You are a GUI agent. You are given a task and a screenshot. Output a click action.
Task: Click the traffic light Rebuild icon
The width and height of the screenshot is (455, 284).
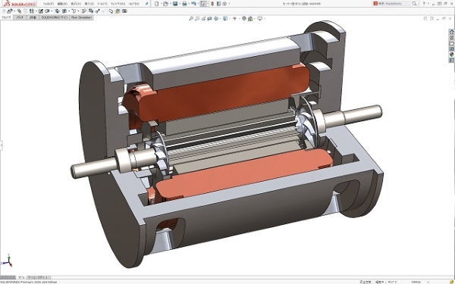click(212, 4)
